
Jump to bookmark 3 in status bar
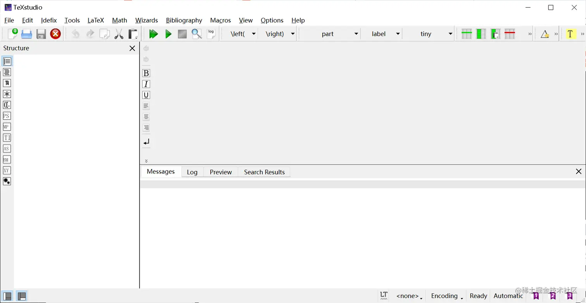pyautogui.click(x=570, y=296)
